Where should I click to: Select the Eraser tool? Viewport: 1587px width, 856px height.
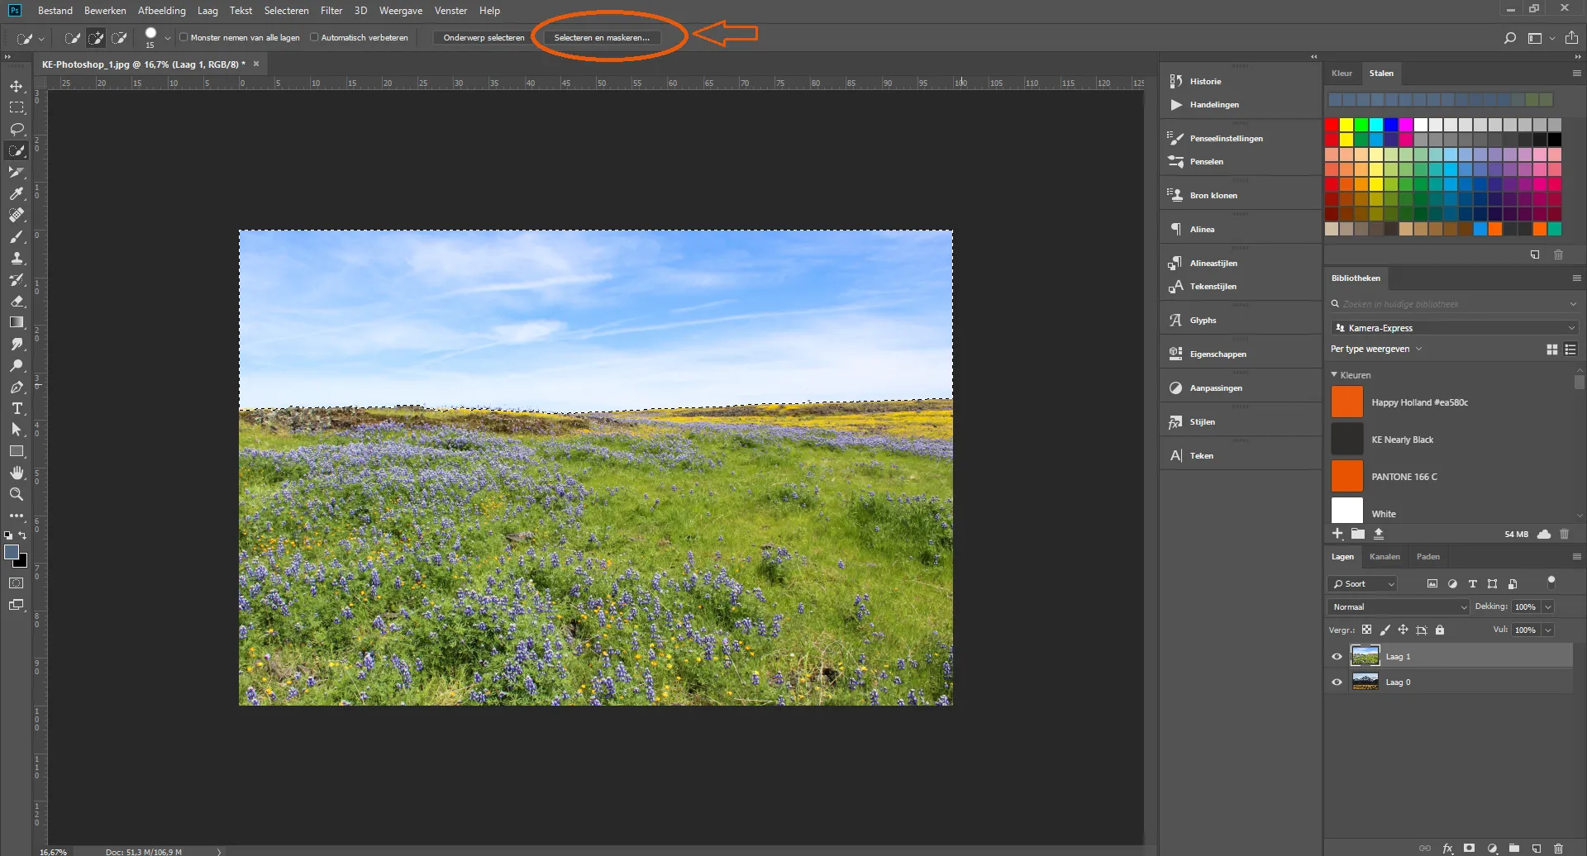point(17,301)
